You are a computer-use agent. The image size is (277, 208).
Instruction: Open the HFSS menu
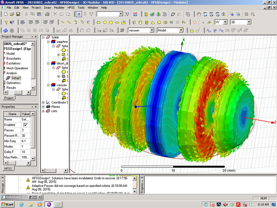point(71,7)
